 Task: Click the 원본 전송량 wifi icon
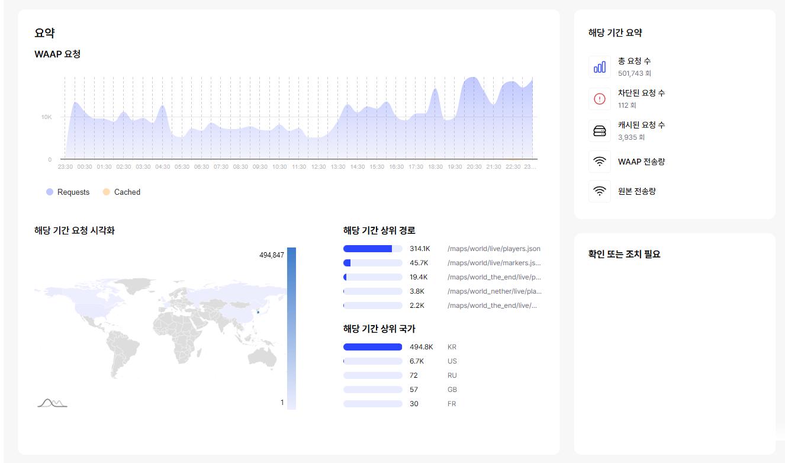coord(599,191)
